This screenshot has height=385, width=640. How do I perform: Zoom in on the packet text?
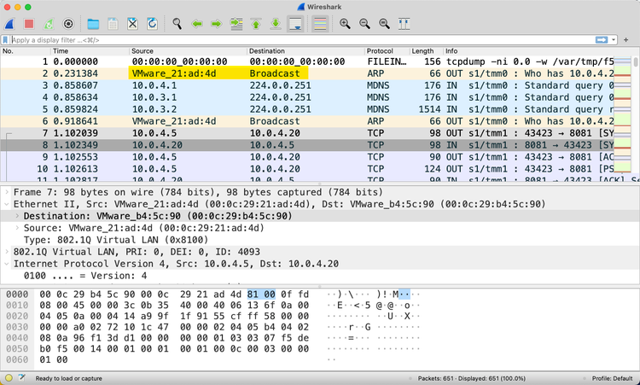pyautogui.click(x=345, y=24)
